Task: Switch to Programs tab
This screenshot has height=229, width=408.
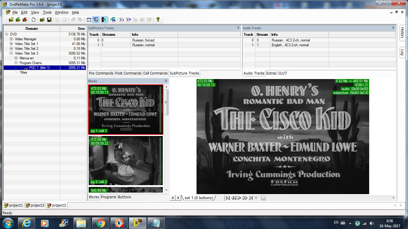Action: tap(108, 197)
